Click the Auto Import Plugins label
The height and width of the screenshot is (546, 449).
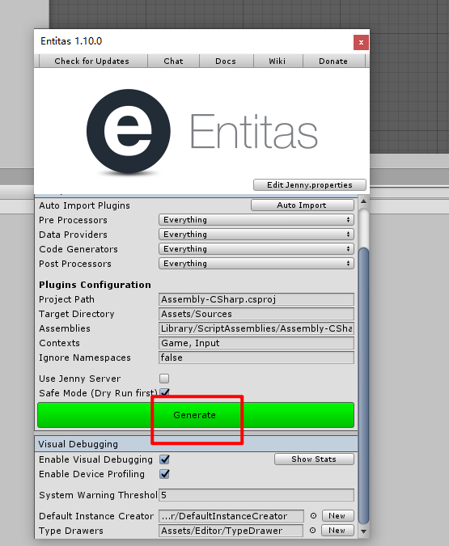[84, 205]
